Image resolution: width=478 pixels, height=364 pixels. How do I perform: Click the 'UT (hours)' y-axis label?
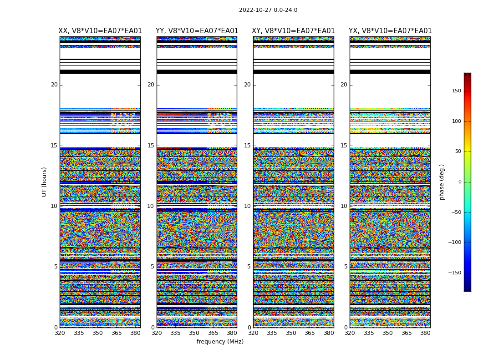(x=44, y=182)
